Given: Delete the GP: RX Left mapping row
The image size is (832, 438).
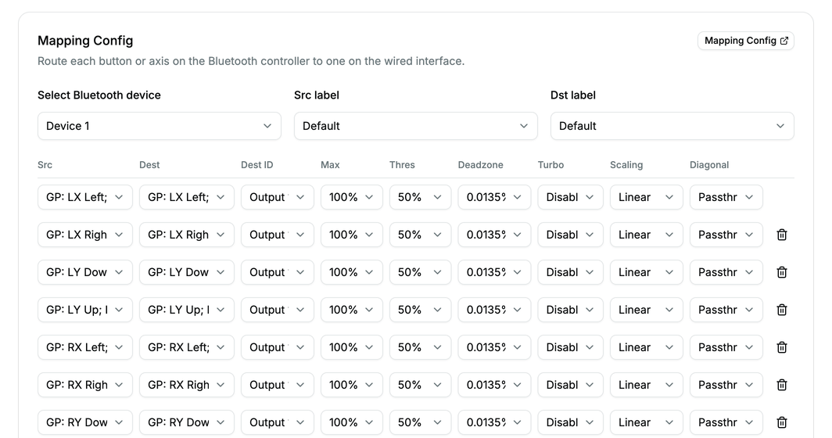Looking at the screenshot, I should pyautogui.click(x=782, y=347).
